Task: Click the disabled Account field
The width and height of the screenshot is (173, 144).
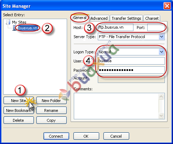Action: pos(131,79)
